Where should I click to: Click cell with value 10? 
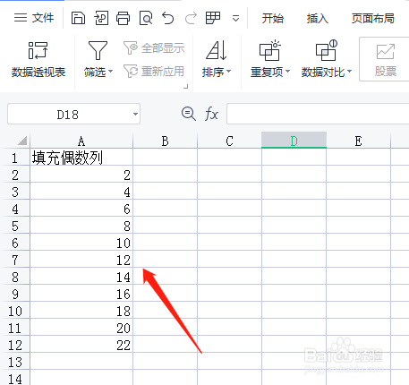(81, 243)
